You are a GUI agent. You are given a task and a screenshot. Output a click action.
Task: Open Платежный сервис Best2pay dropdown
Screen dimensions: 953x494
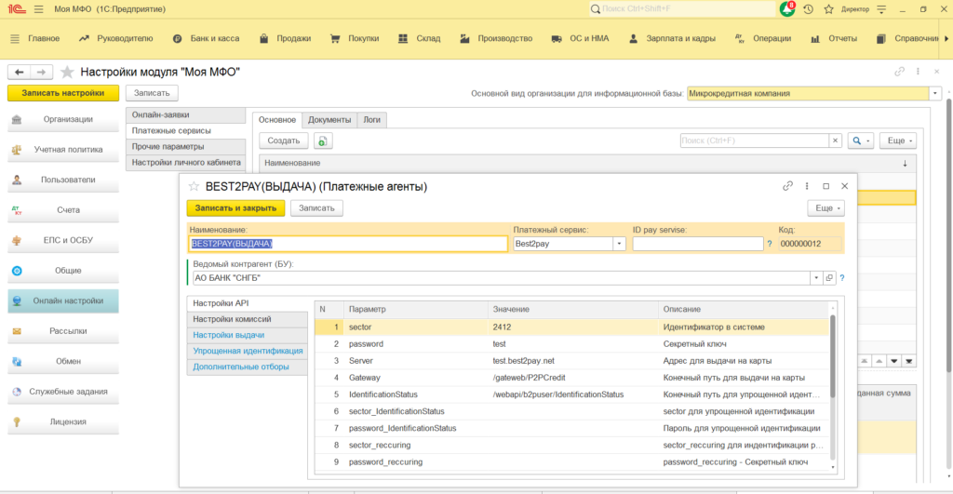[x=619, y=244]
